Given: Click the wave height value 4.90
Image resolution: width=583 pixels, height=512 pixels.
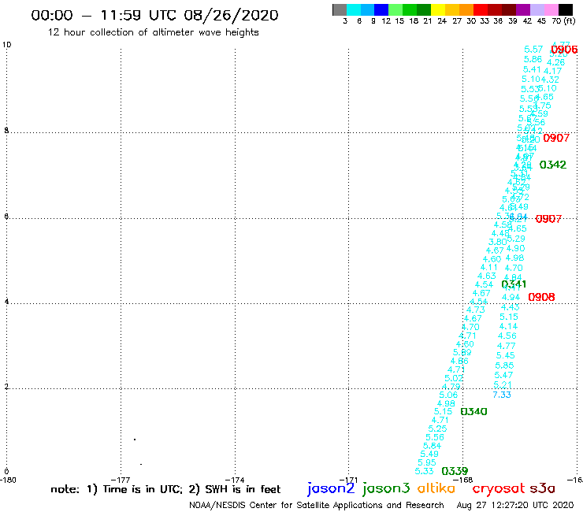Looking at the screenshot, I should (x=515, y=248).
